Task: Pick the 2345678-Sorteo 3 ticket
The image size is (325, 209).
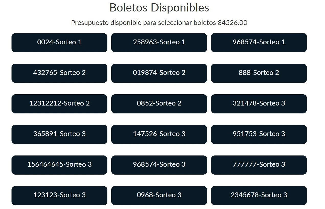Action: (259, 195)
